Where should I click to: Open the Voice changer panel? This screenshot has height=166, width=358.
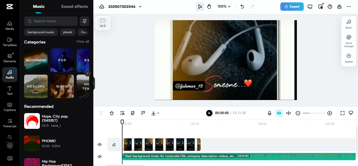tap(349, 41)
